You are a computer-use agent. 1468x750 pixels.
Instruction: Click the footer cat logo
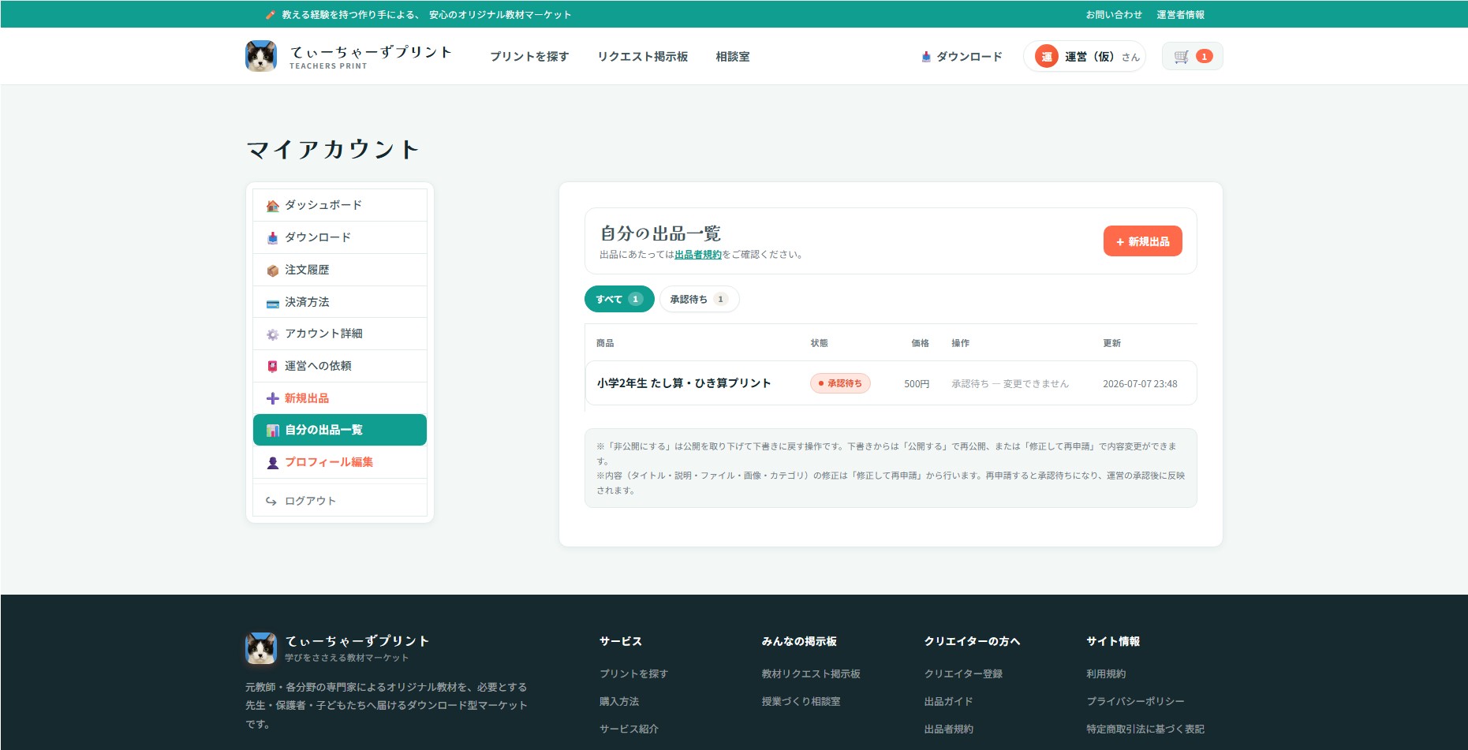pyautogui.click(x=261, y=648)
